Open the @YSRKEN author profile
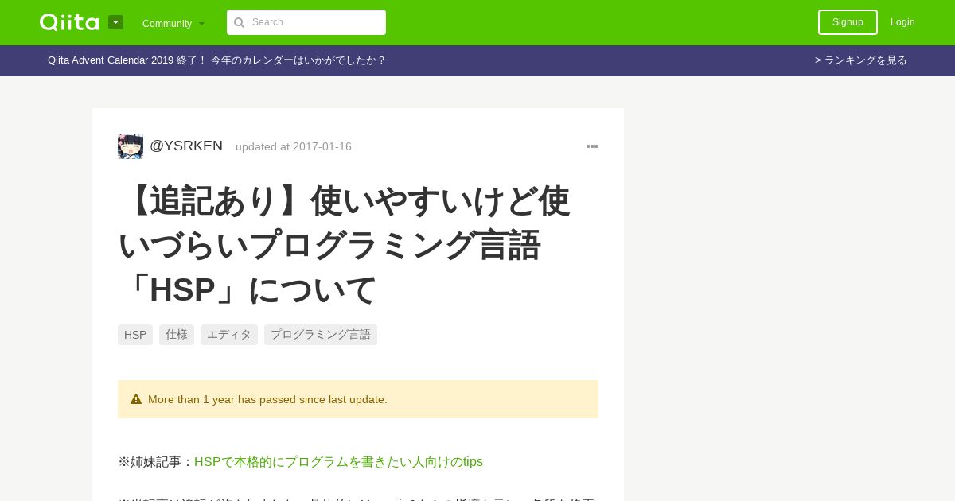Viewport: 955px width, 501px height. (186, 146)
